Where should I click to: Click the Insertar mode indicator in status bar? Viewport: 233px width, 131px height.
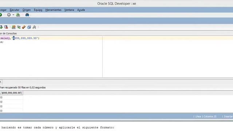click(228, 116)
